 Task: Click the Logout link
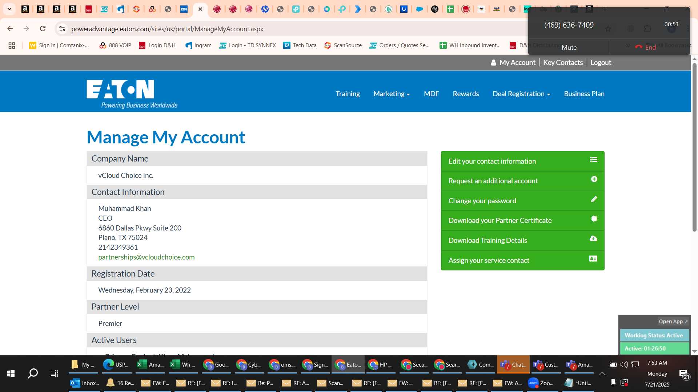click(x=601, y=62)
